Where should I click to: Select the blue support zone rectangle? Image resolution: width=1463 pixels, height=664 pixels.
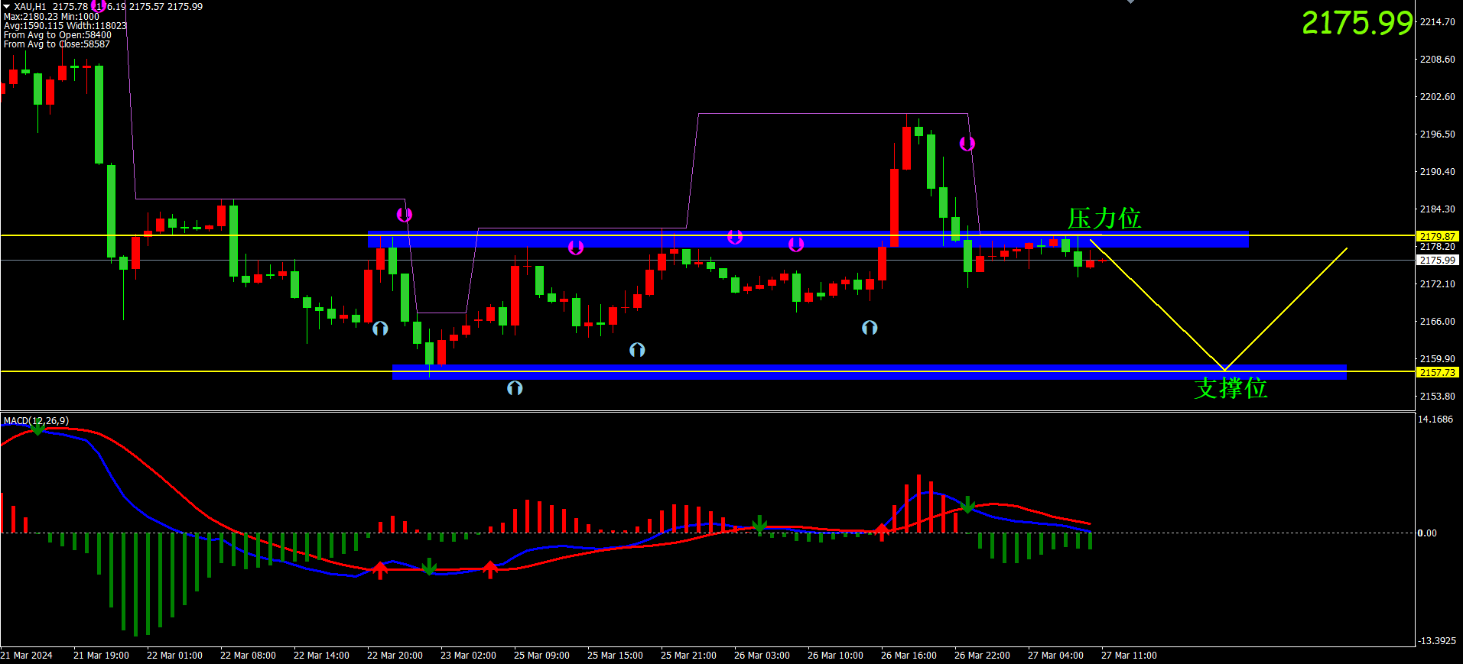(870, 372)
